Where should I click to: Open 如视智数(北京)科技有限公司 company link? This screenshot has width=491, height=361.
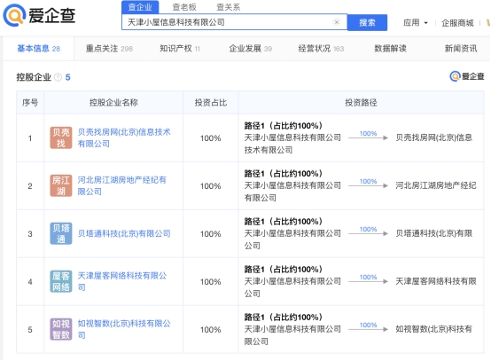click(124, 329)
